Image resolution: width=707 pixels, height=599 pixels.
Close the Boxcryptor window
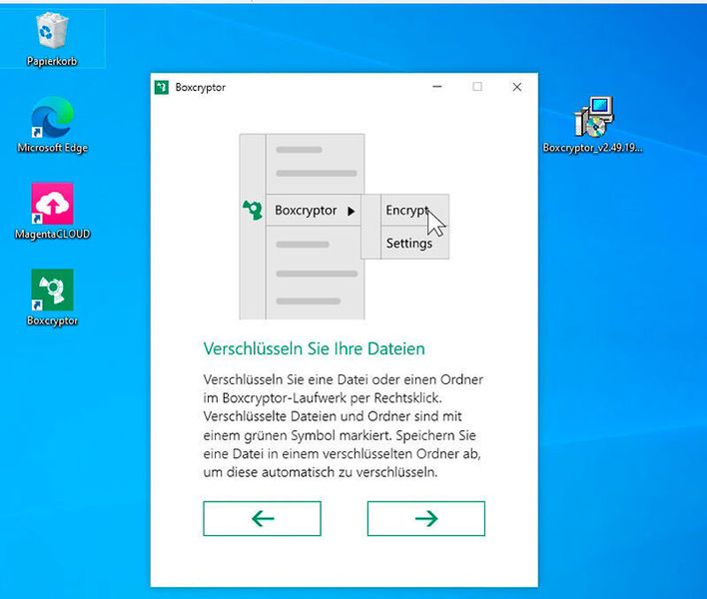pyautogui.click(x=517, y=87)
